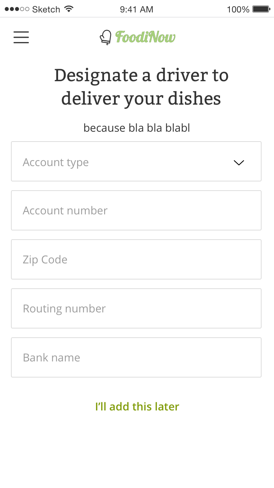Open the Account type dropdown field
Image resolution: width=274 pixels, height=488 pixels.
136,161
